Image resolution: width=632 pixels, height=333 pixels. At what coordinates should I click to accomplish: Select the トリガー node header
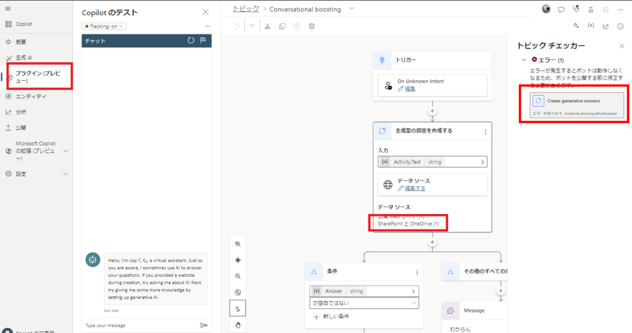[x=432, y=60]
